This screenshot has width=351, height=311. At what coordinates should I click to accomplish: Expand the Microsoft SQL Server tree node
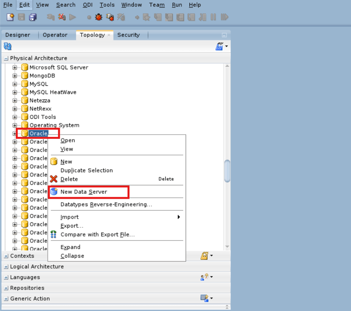pos(14,67)
